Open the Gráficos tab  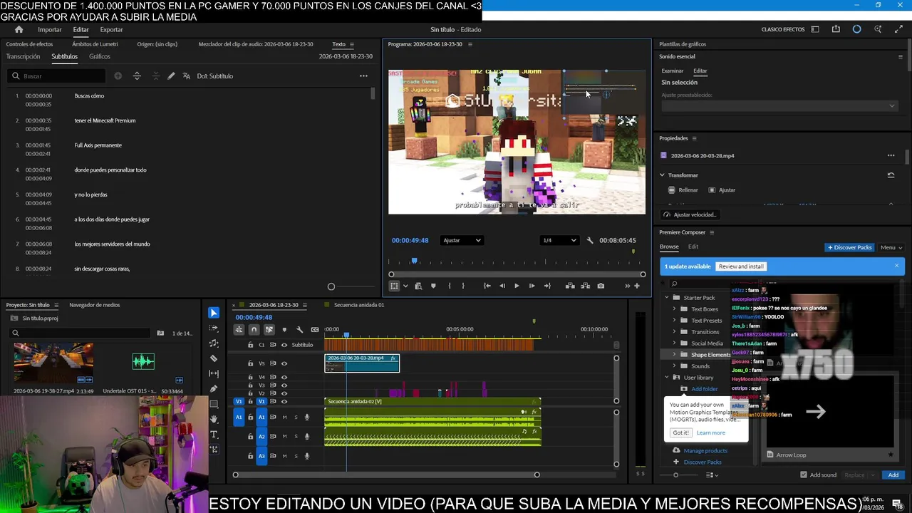[100, 56]
